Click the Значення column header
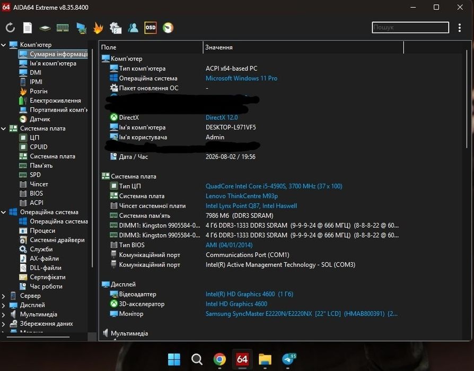 pyautogui.click(x=303, y=48)
